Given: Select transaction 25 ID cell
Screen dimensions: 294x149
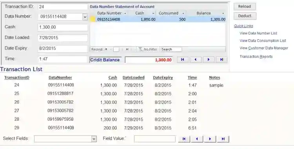Looking at the screenshot, I should pyautogui.click(x=17, y=93).
